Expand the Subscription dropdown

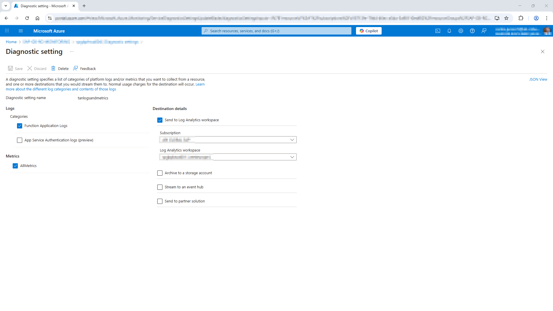292,140
